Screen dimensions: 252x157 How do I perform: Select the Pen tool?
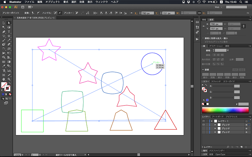click(x=3, y=32)
